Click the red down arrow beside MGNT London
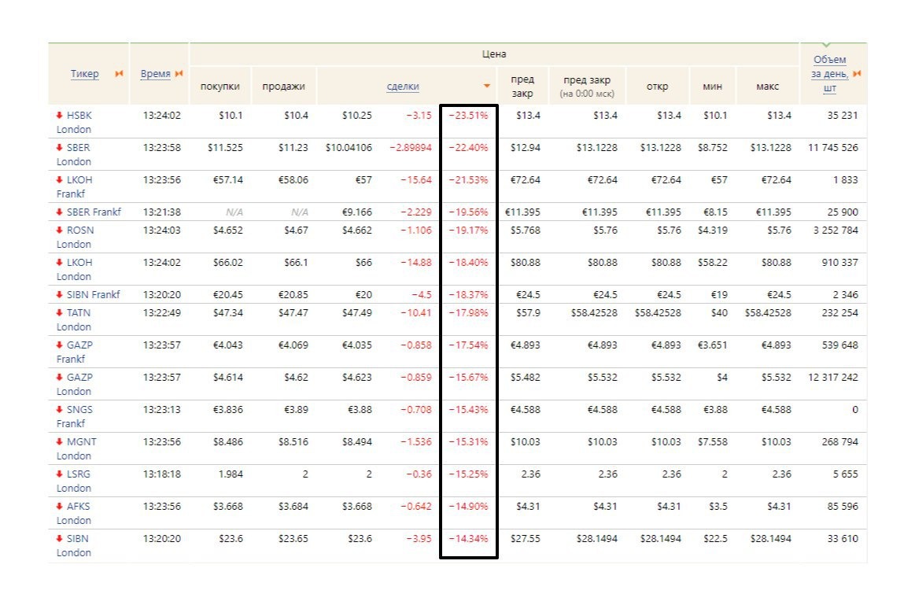 [x=60, y=441]
